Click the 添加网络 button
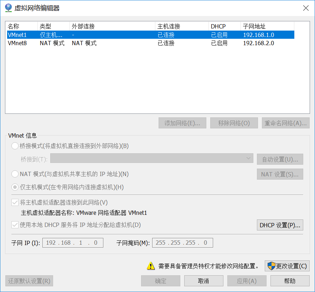Viewport: 315px width, 292px height. point(182,123)
